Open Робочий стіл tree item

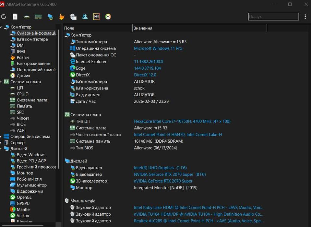coord(26,179)
